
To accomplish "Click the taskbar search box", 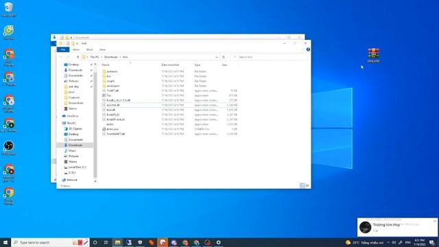I will click(50, 242).
